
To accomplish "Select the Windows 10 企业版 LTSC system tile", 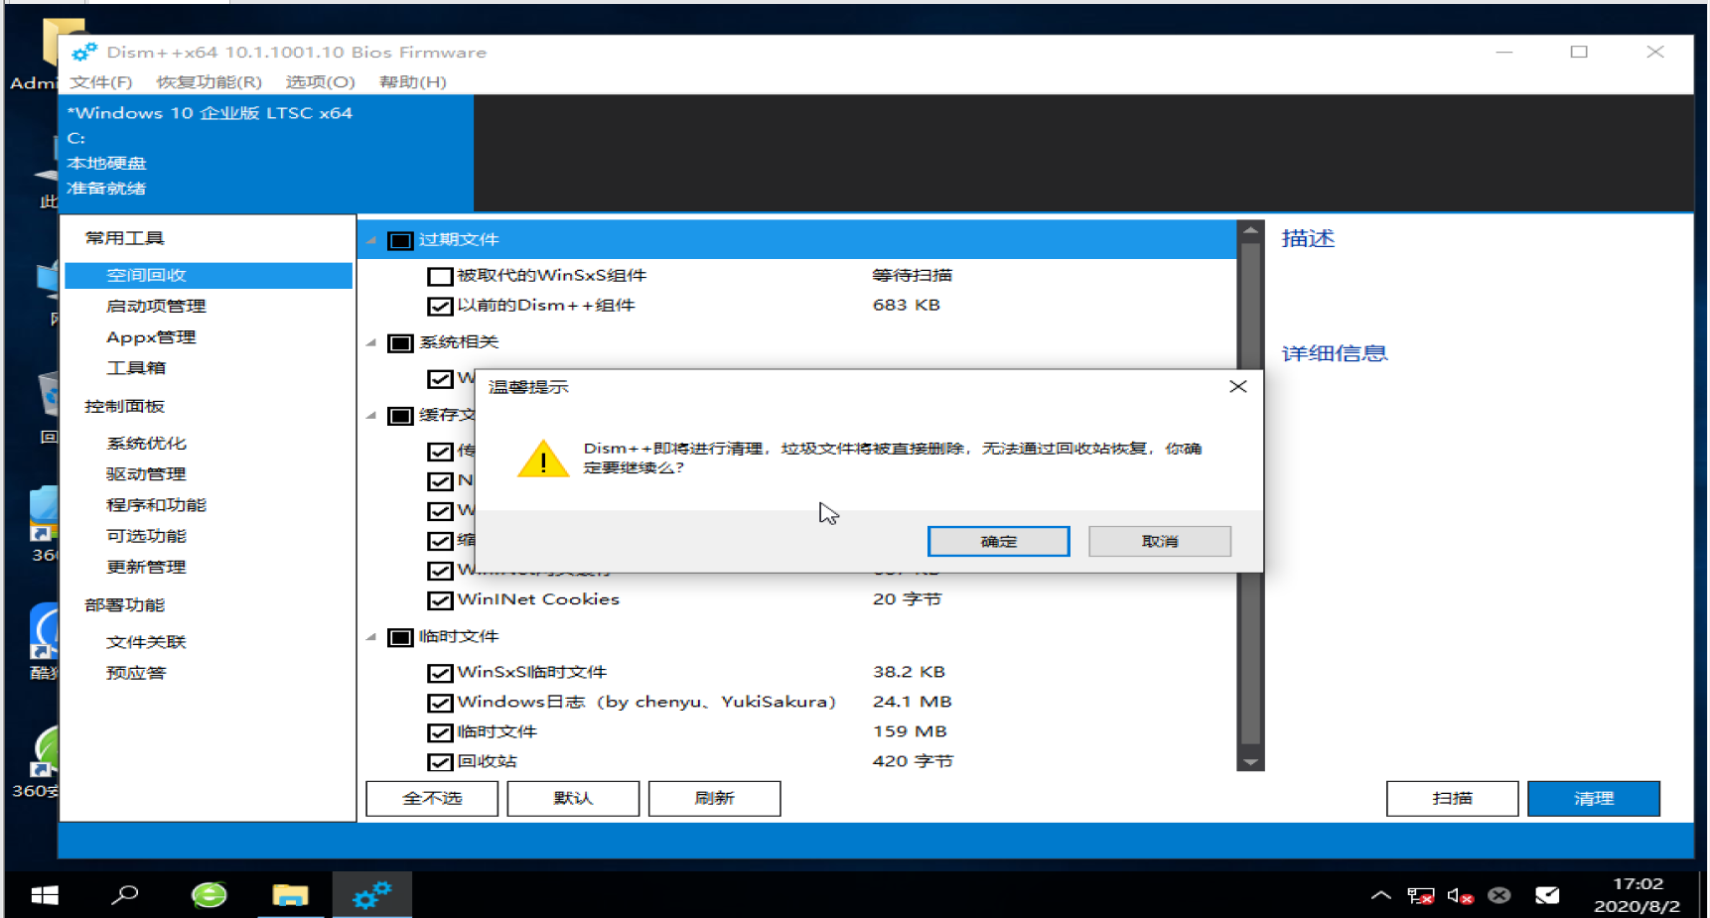I will (x=266, y=152).
